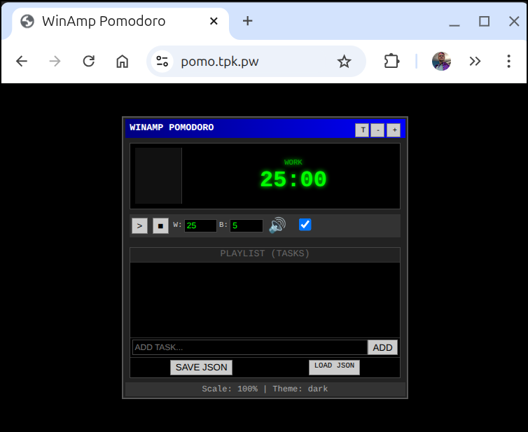Reload the page
The image size is (528, 432).
89,62
